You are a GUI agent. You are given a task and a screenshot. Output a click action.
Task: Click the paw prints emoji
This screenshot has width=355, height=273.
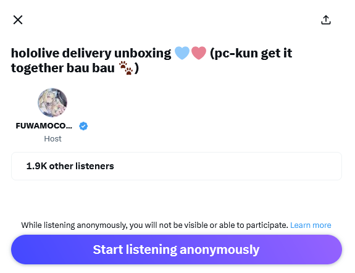(x=126, y=68)
